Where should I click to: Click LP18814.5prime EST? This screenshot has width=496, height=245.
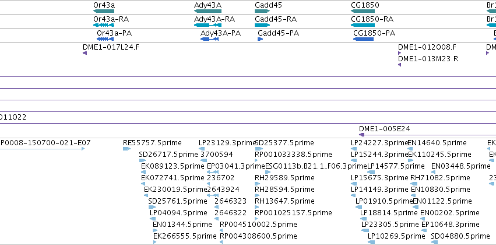tap(364, 219)
